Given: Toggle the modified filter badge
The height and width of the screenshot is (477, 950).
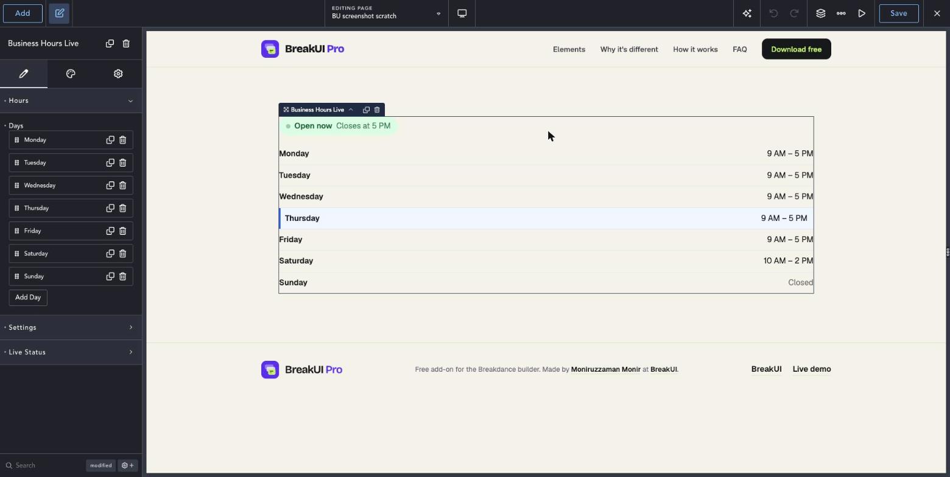Looking at the screenshot, I should tap(101, 465).
